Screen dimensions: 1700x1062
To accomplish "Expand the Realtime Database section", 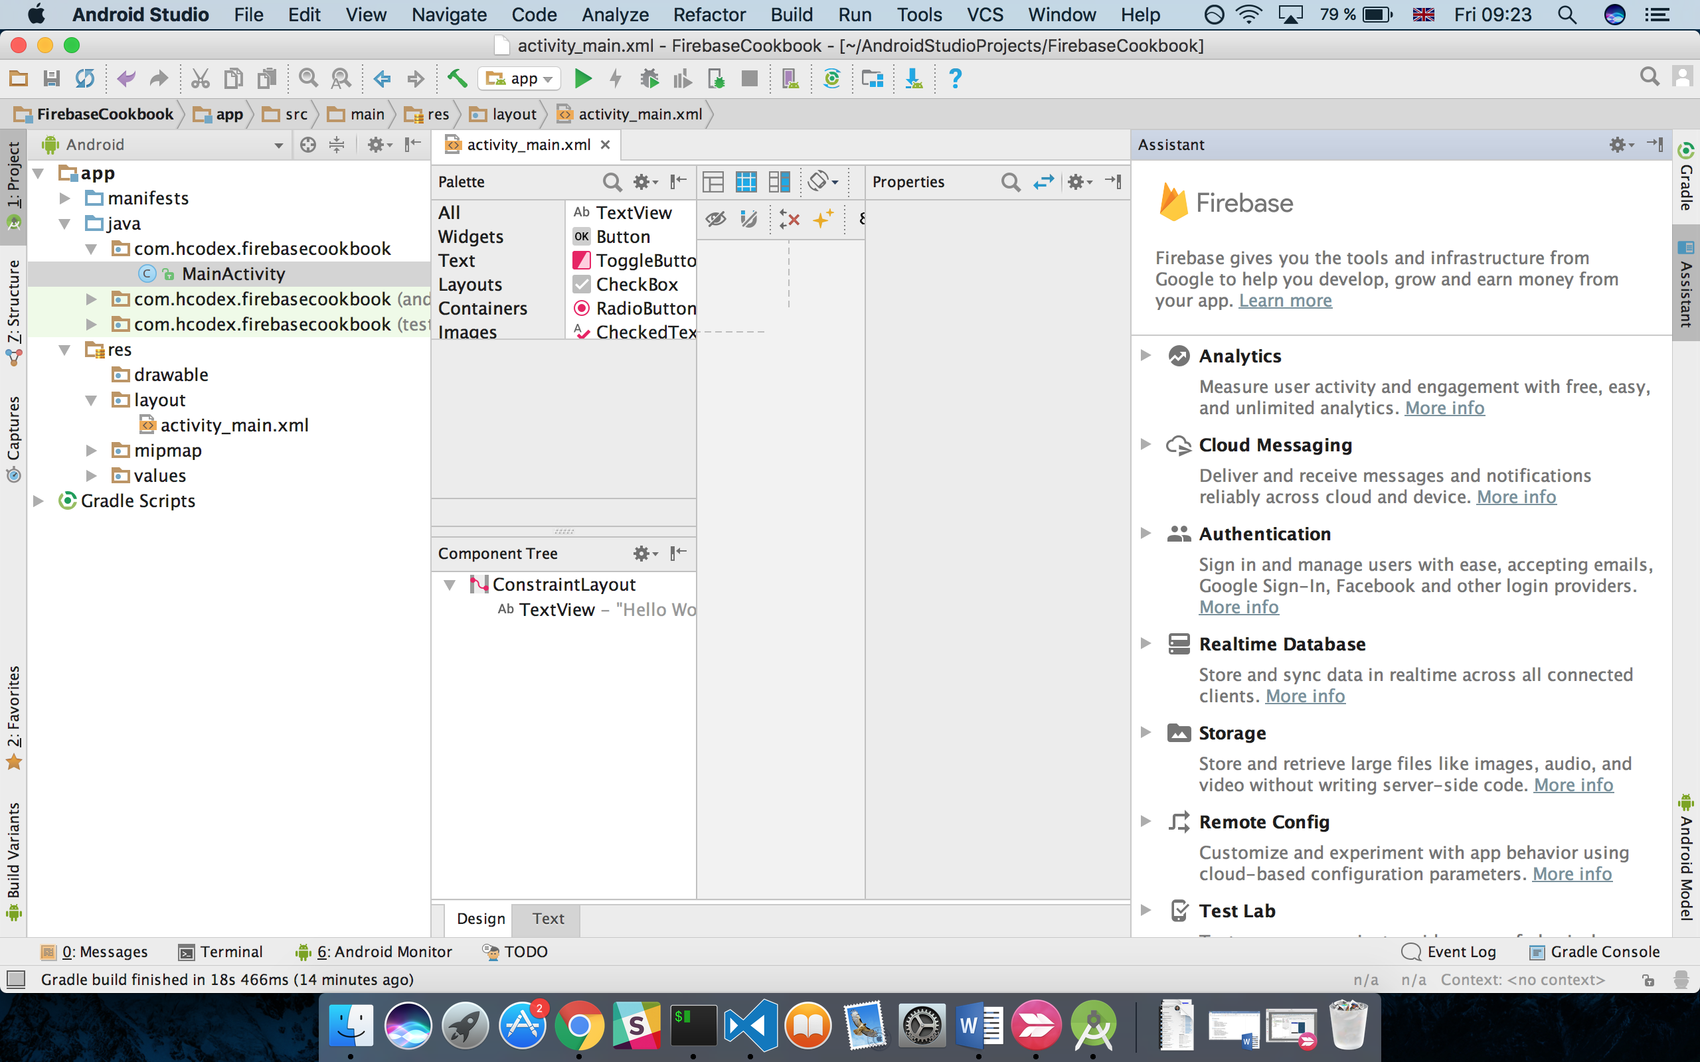I will pos(1146,643).
